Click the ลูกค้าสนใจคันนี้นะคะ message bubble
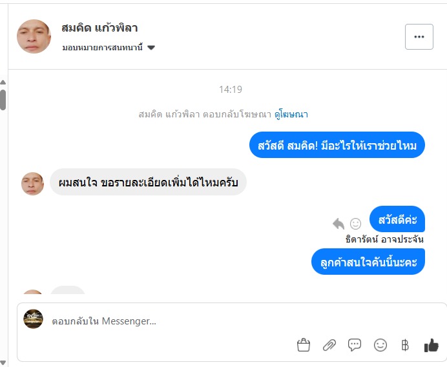Image resolution: width=447 pixels, height=367 pixels. click(368, 262)
